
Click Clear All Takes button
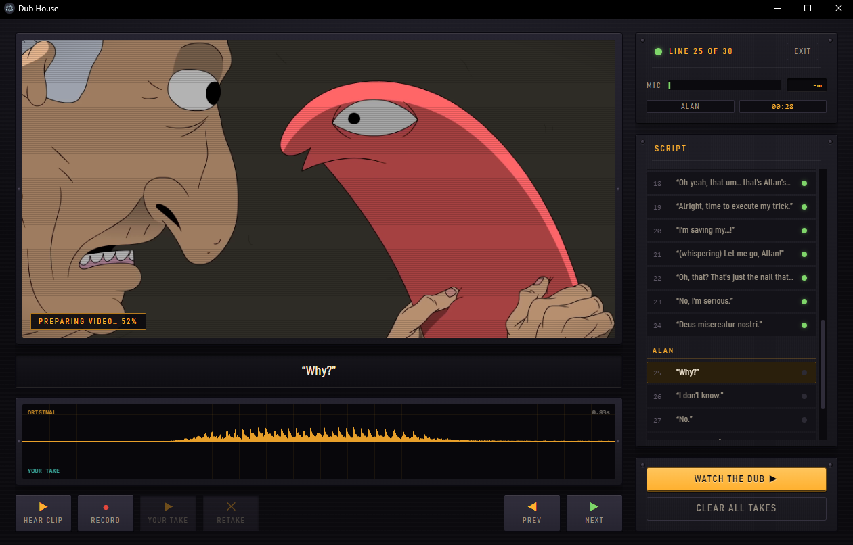pyautogui.click(x=737, y=508)
